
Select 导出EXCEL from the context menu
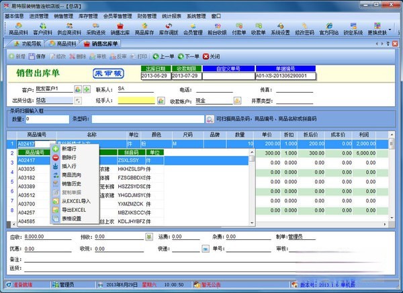click(x=73, y=210)
